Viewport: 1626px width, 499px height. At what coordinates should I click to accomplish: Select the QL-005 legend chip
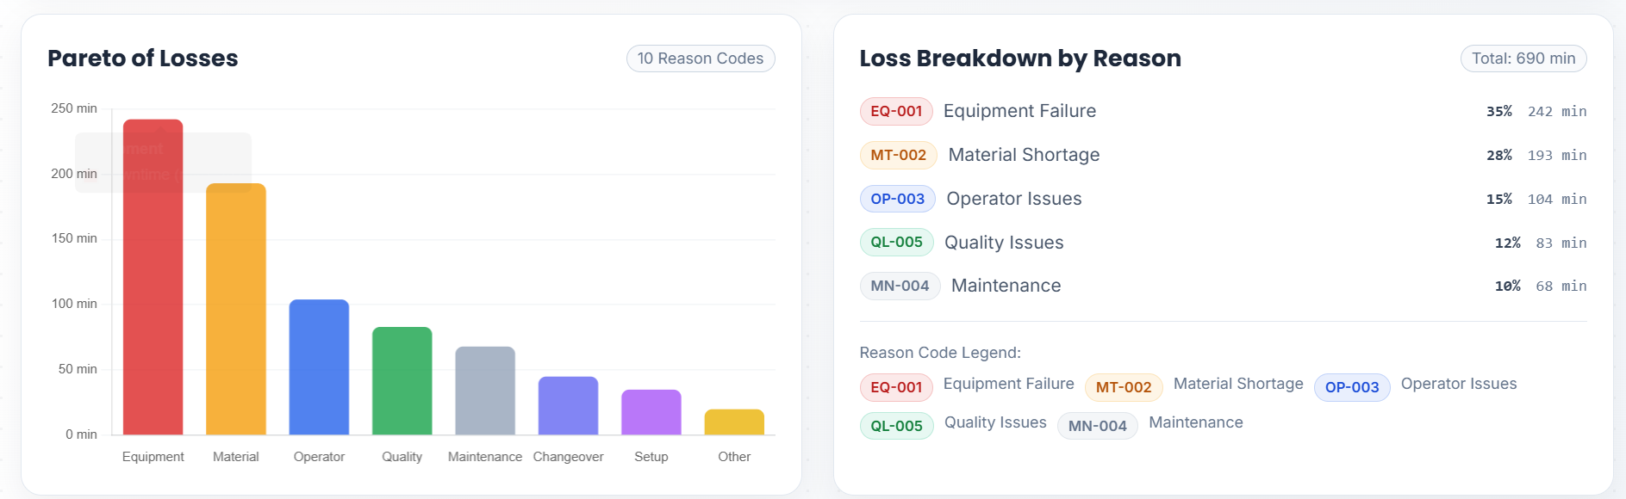tap(896, 426)
